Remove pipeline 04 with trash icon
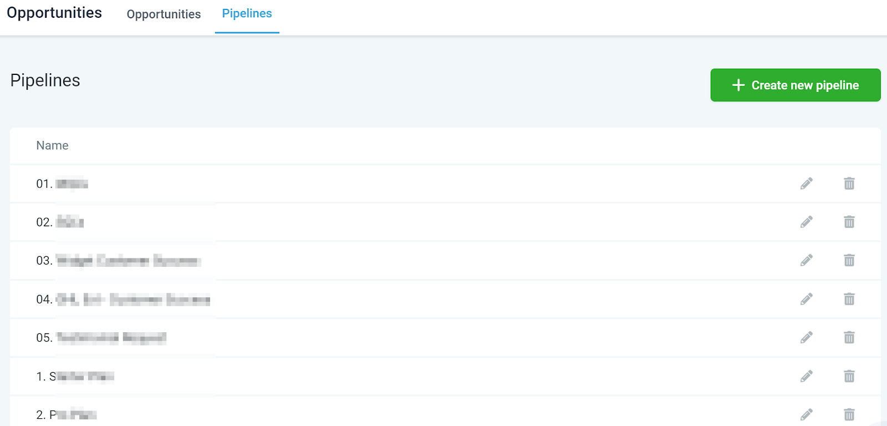 (x=849, y=299)
